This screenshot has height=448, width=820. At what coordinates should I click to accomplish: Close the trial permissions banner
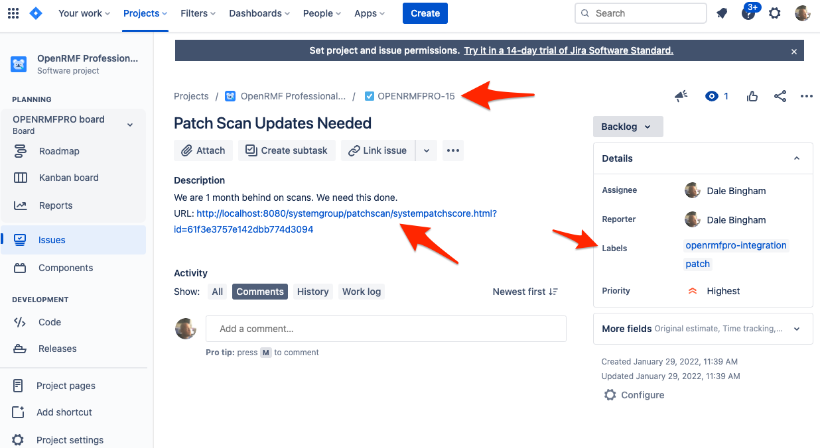coord(794,51)
